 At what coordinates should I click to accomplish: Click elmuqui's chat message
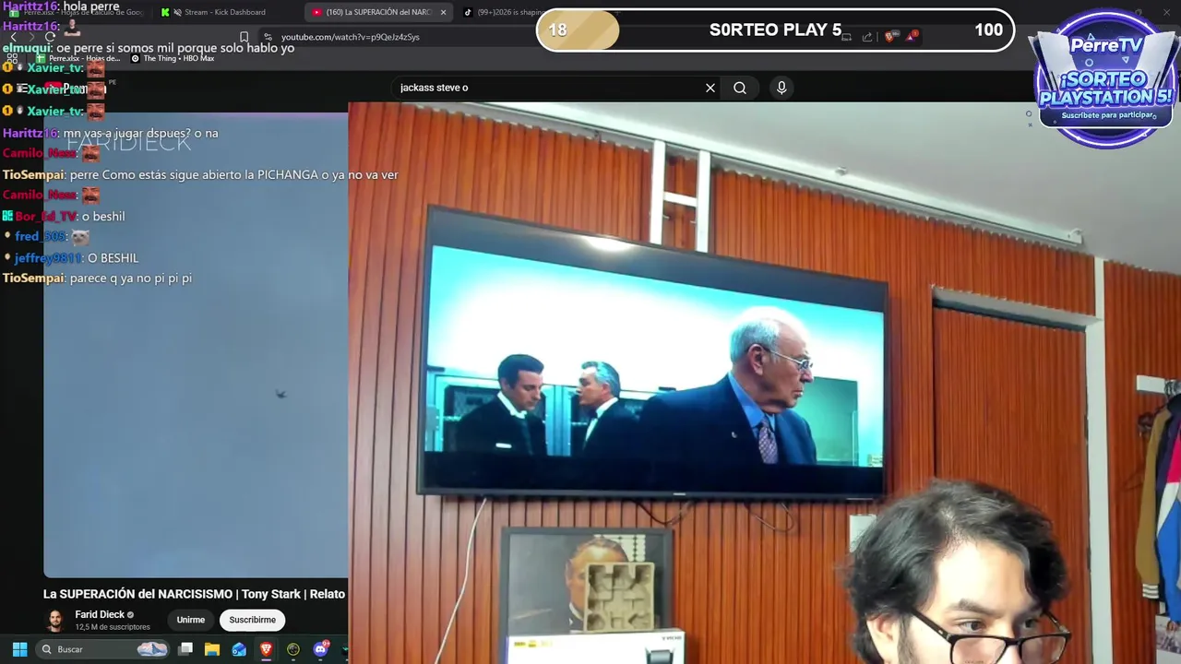pos(149,48)
